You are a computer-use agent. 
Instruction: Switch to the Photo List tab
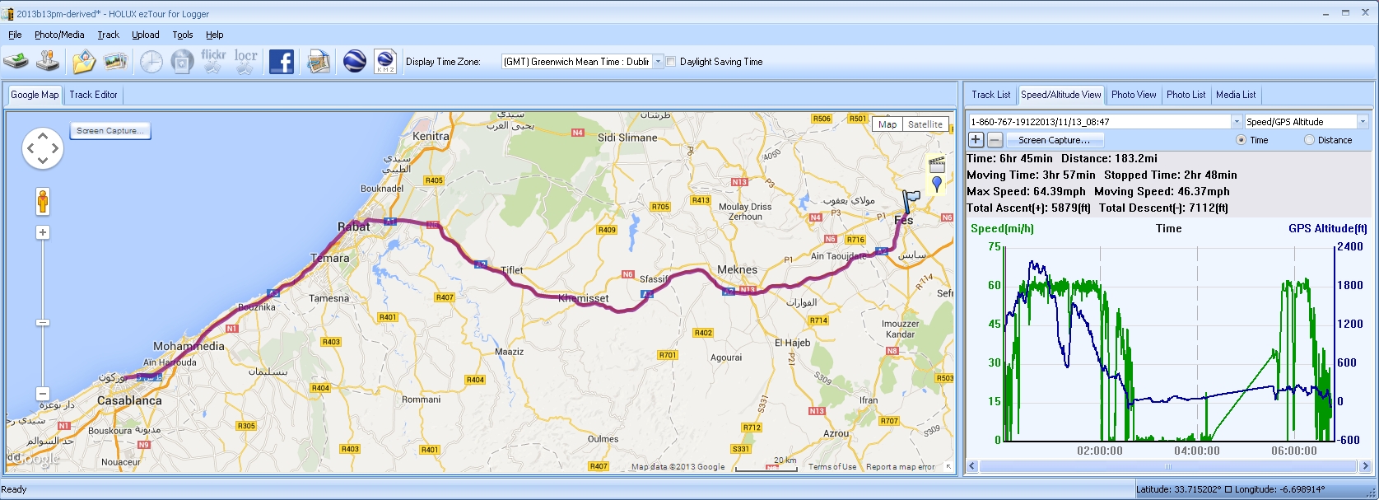click(1186, 95)
